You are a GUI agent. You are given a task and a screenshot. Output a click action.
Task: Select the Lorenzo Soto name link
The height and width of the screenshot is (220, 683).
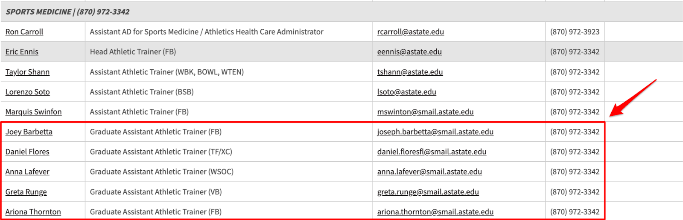tap(27, 92)
